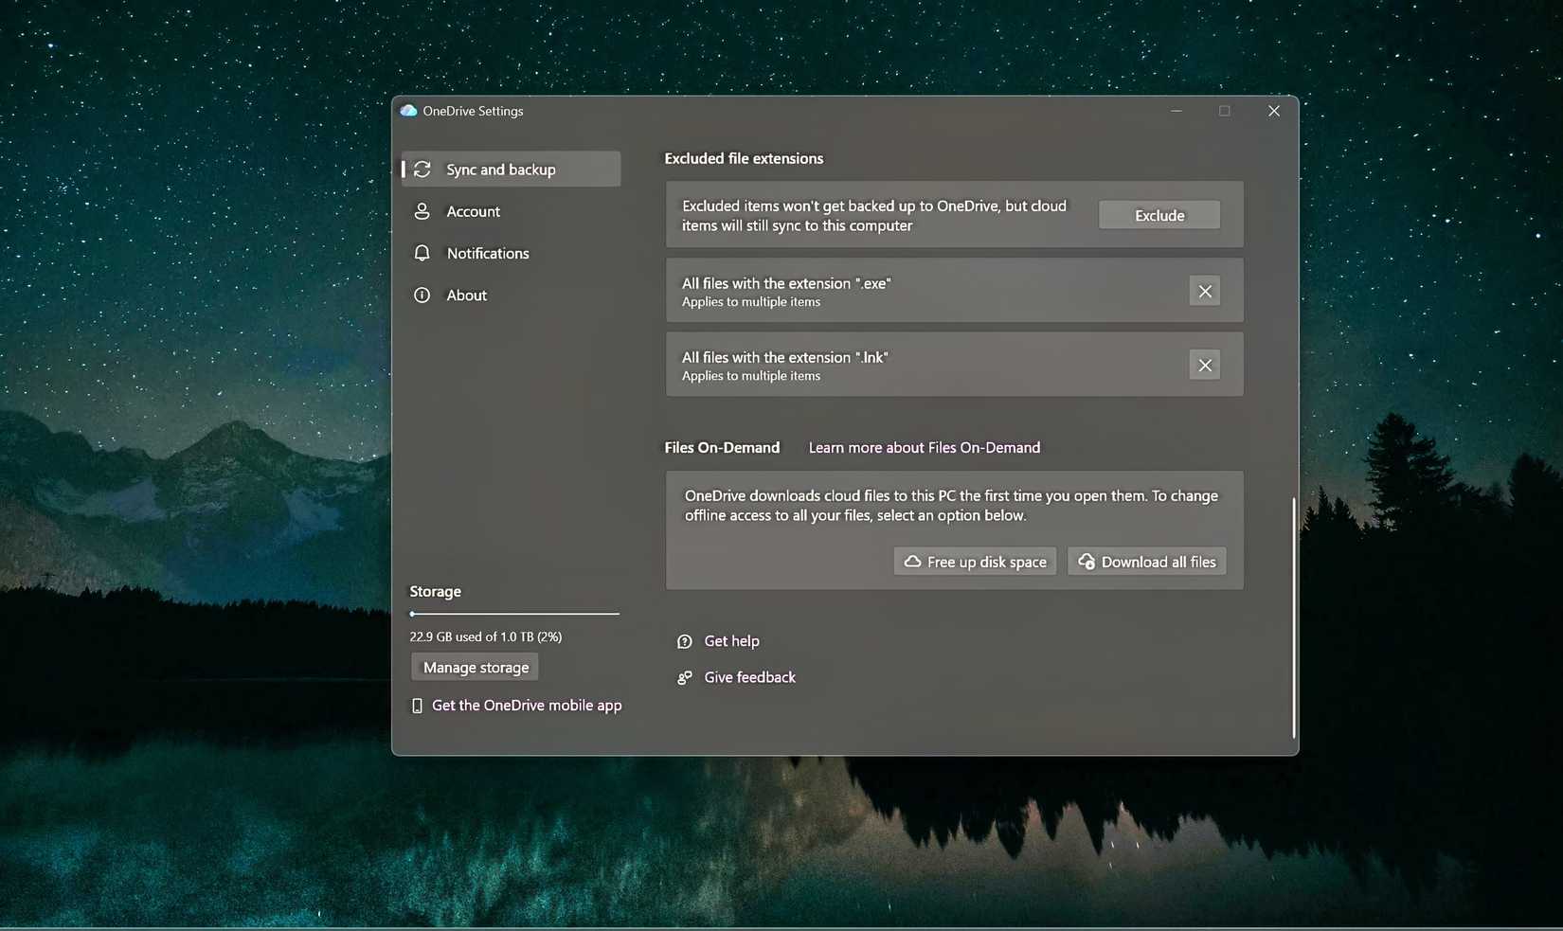Click the mobile phone icon
This screenshot has width=1563, height=931.
(x=417, y=706)
